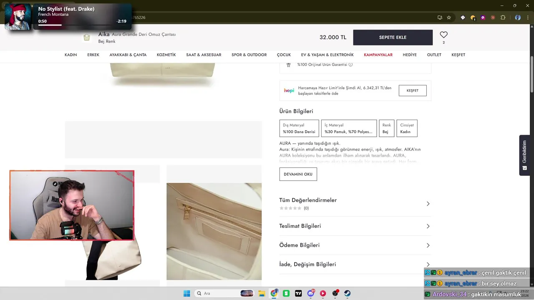The image size is (534, 300).
Task: Click DEVAMINI OKU button
Action: tap(298, 174)
